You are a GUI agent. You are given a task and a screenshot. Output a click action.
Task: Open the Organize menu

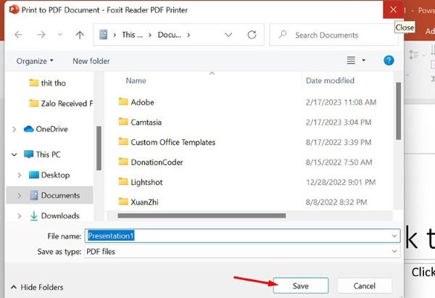click(x=35, y=61)
